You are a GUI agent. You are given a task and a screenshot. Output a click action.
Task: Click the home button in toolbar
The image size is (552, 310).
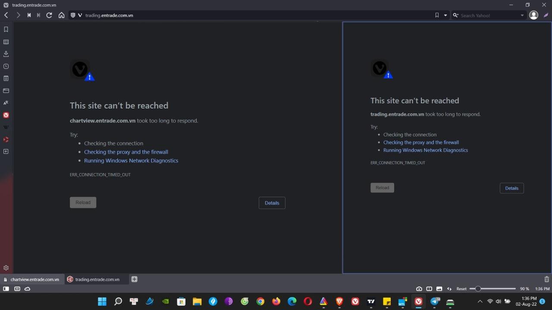click(61, 15)
